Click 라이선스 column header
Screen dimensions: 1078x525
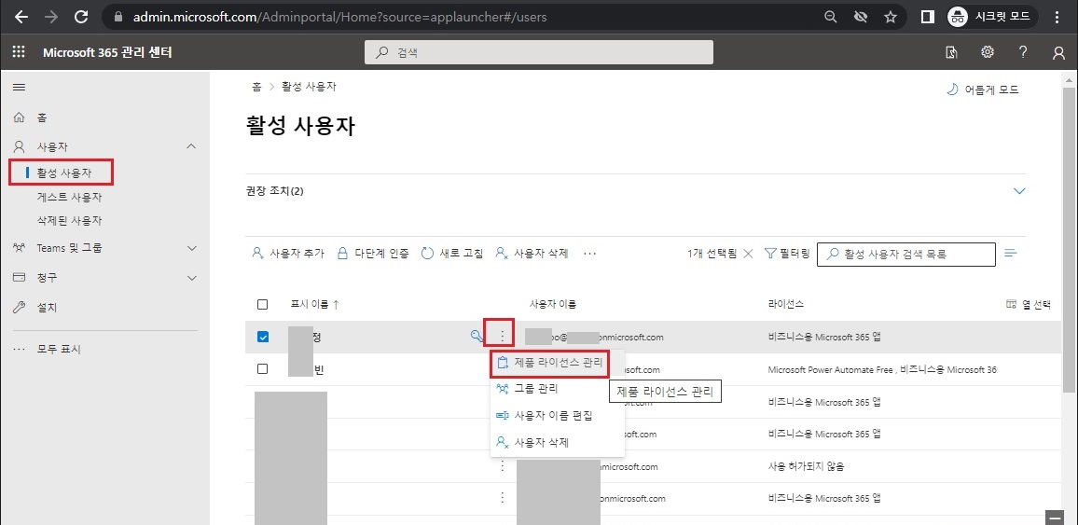(x=786, y=304)
